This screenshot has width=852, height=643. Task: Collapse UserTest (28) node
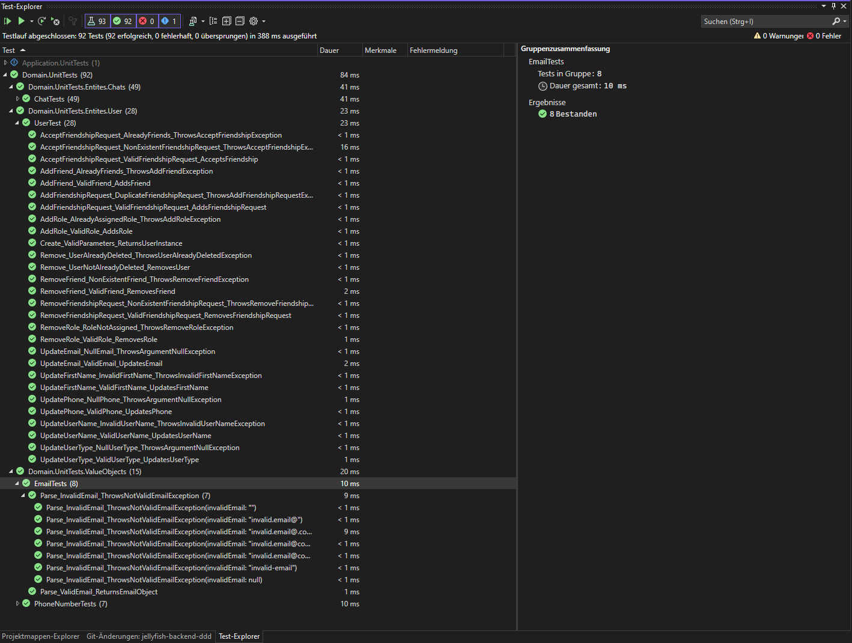(x=17, y=123)
